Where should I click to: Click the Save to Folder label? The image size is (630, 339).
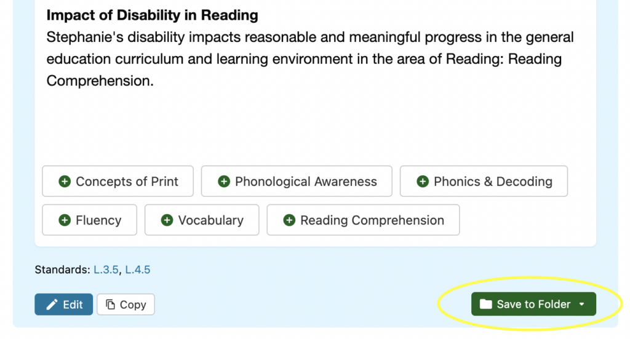point(533,305)
